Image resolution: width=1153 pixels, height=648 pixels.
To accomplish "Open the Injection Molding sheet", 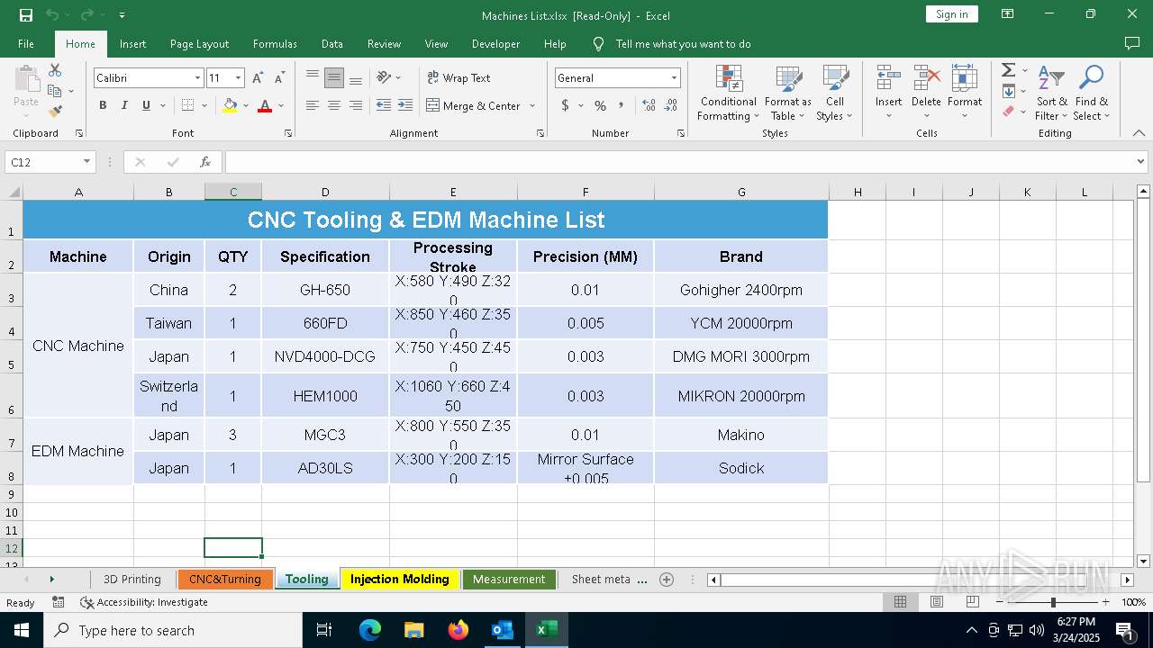I will (x=400, y=579).
